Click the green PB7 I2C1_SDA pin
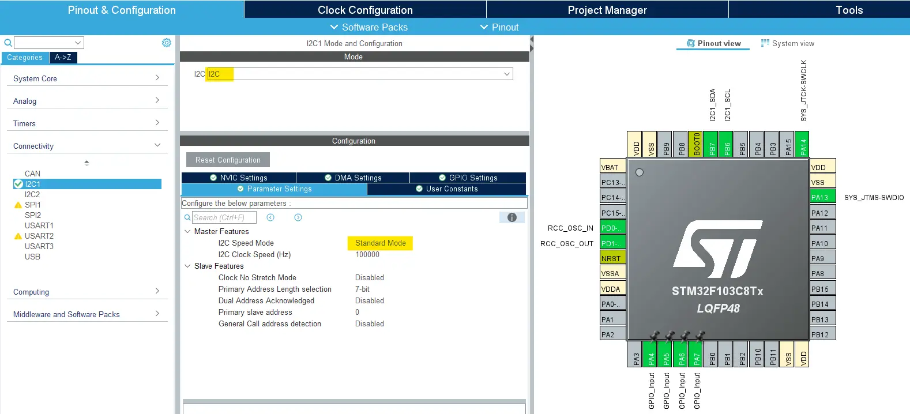Screen dimensions: 910x414 click(x=712, y=144)
